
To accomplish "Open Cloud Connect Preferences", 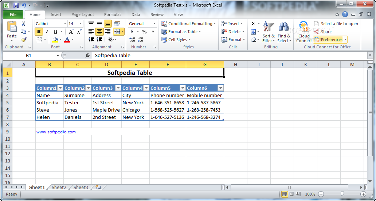I will click(329, 40).
